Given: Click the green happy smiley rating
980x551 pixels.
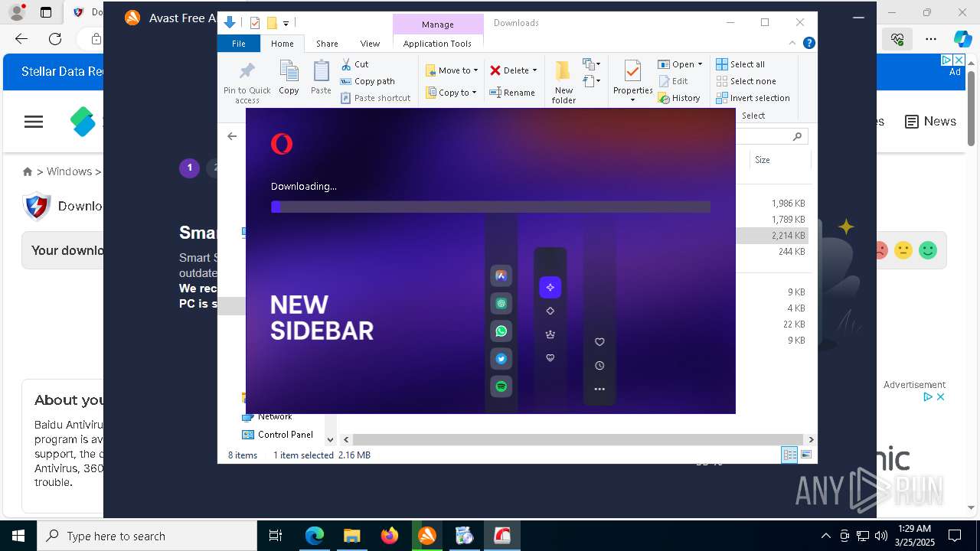Looking at the screenshot, I should click(x=927, y=250).
